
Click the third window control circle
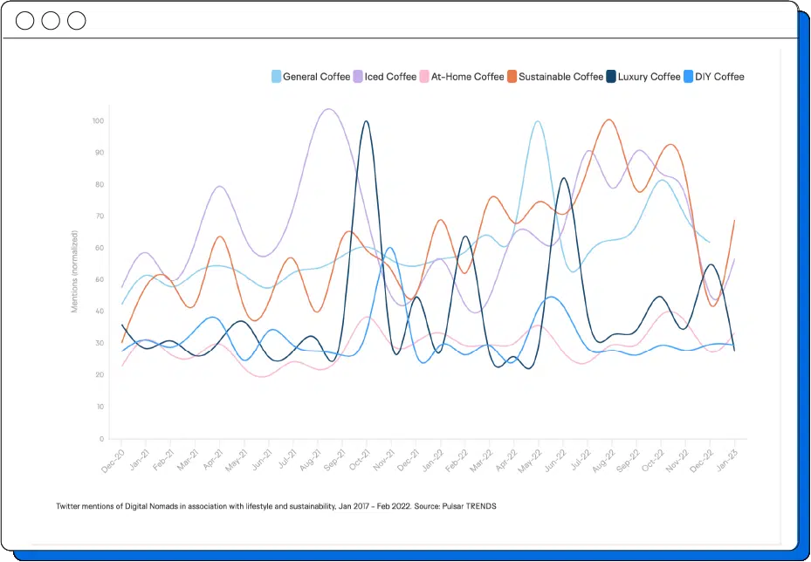pos(77,20)
